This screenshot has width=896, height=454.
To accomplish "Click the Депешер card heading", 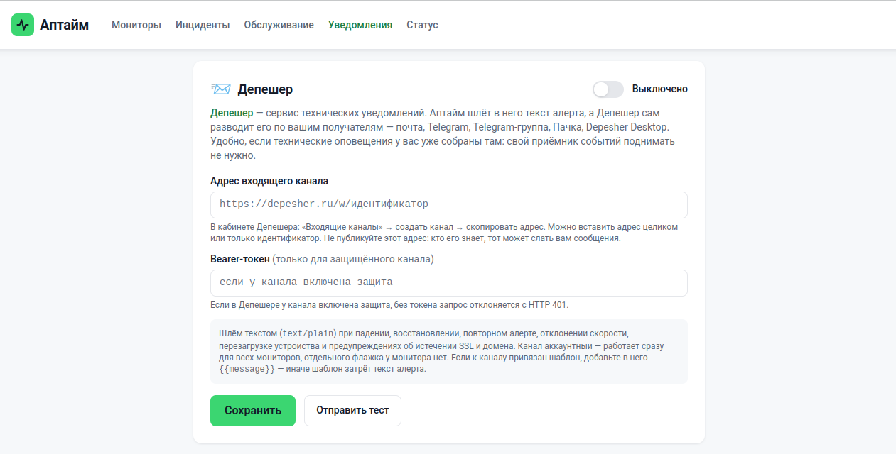I will point(265,89).
